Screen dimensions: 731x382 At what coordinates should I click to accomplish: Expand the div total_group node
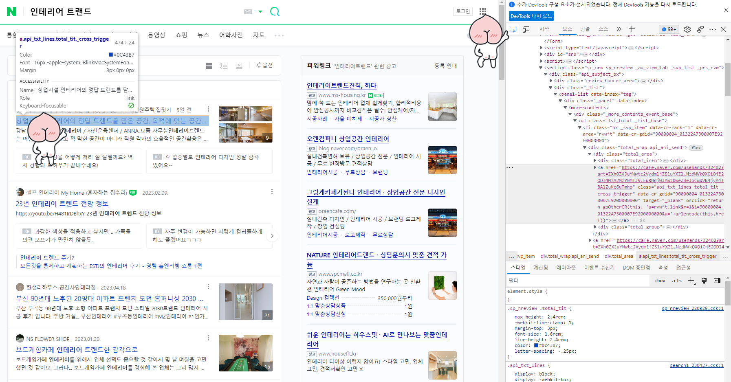(x=595, y=227)
